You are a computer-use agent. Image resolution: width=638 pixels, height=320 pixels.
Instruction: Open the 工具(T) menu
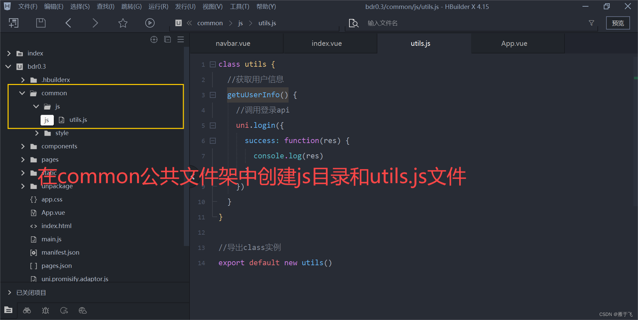[239, 7]
